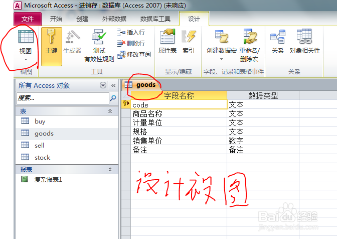Click the 备注 field name cell
This screenshot has width=337, height=239.
(x=179, y=150)
